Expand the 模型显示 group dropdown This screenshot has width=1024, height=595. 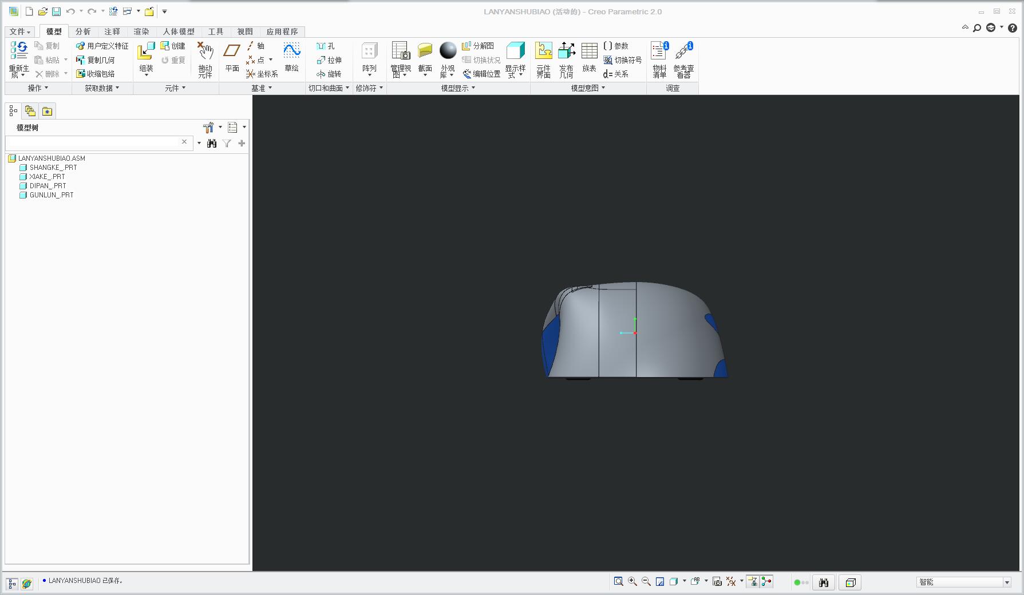tap(458, 88)
